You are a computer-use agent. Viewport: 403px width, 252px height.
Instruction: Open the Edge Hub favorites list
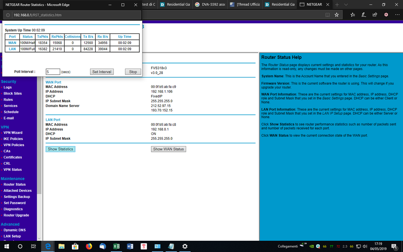point(352,14)
